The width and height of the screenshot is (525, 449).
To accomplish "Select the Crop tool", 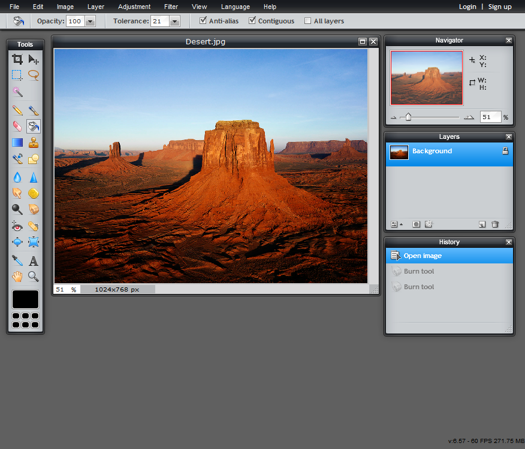I will (17, 59).
